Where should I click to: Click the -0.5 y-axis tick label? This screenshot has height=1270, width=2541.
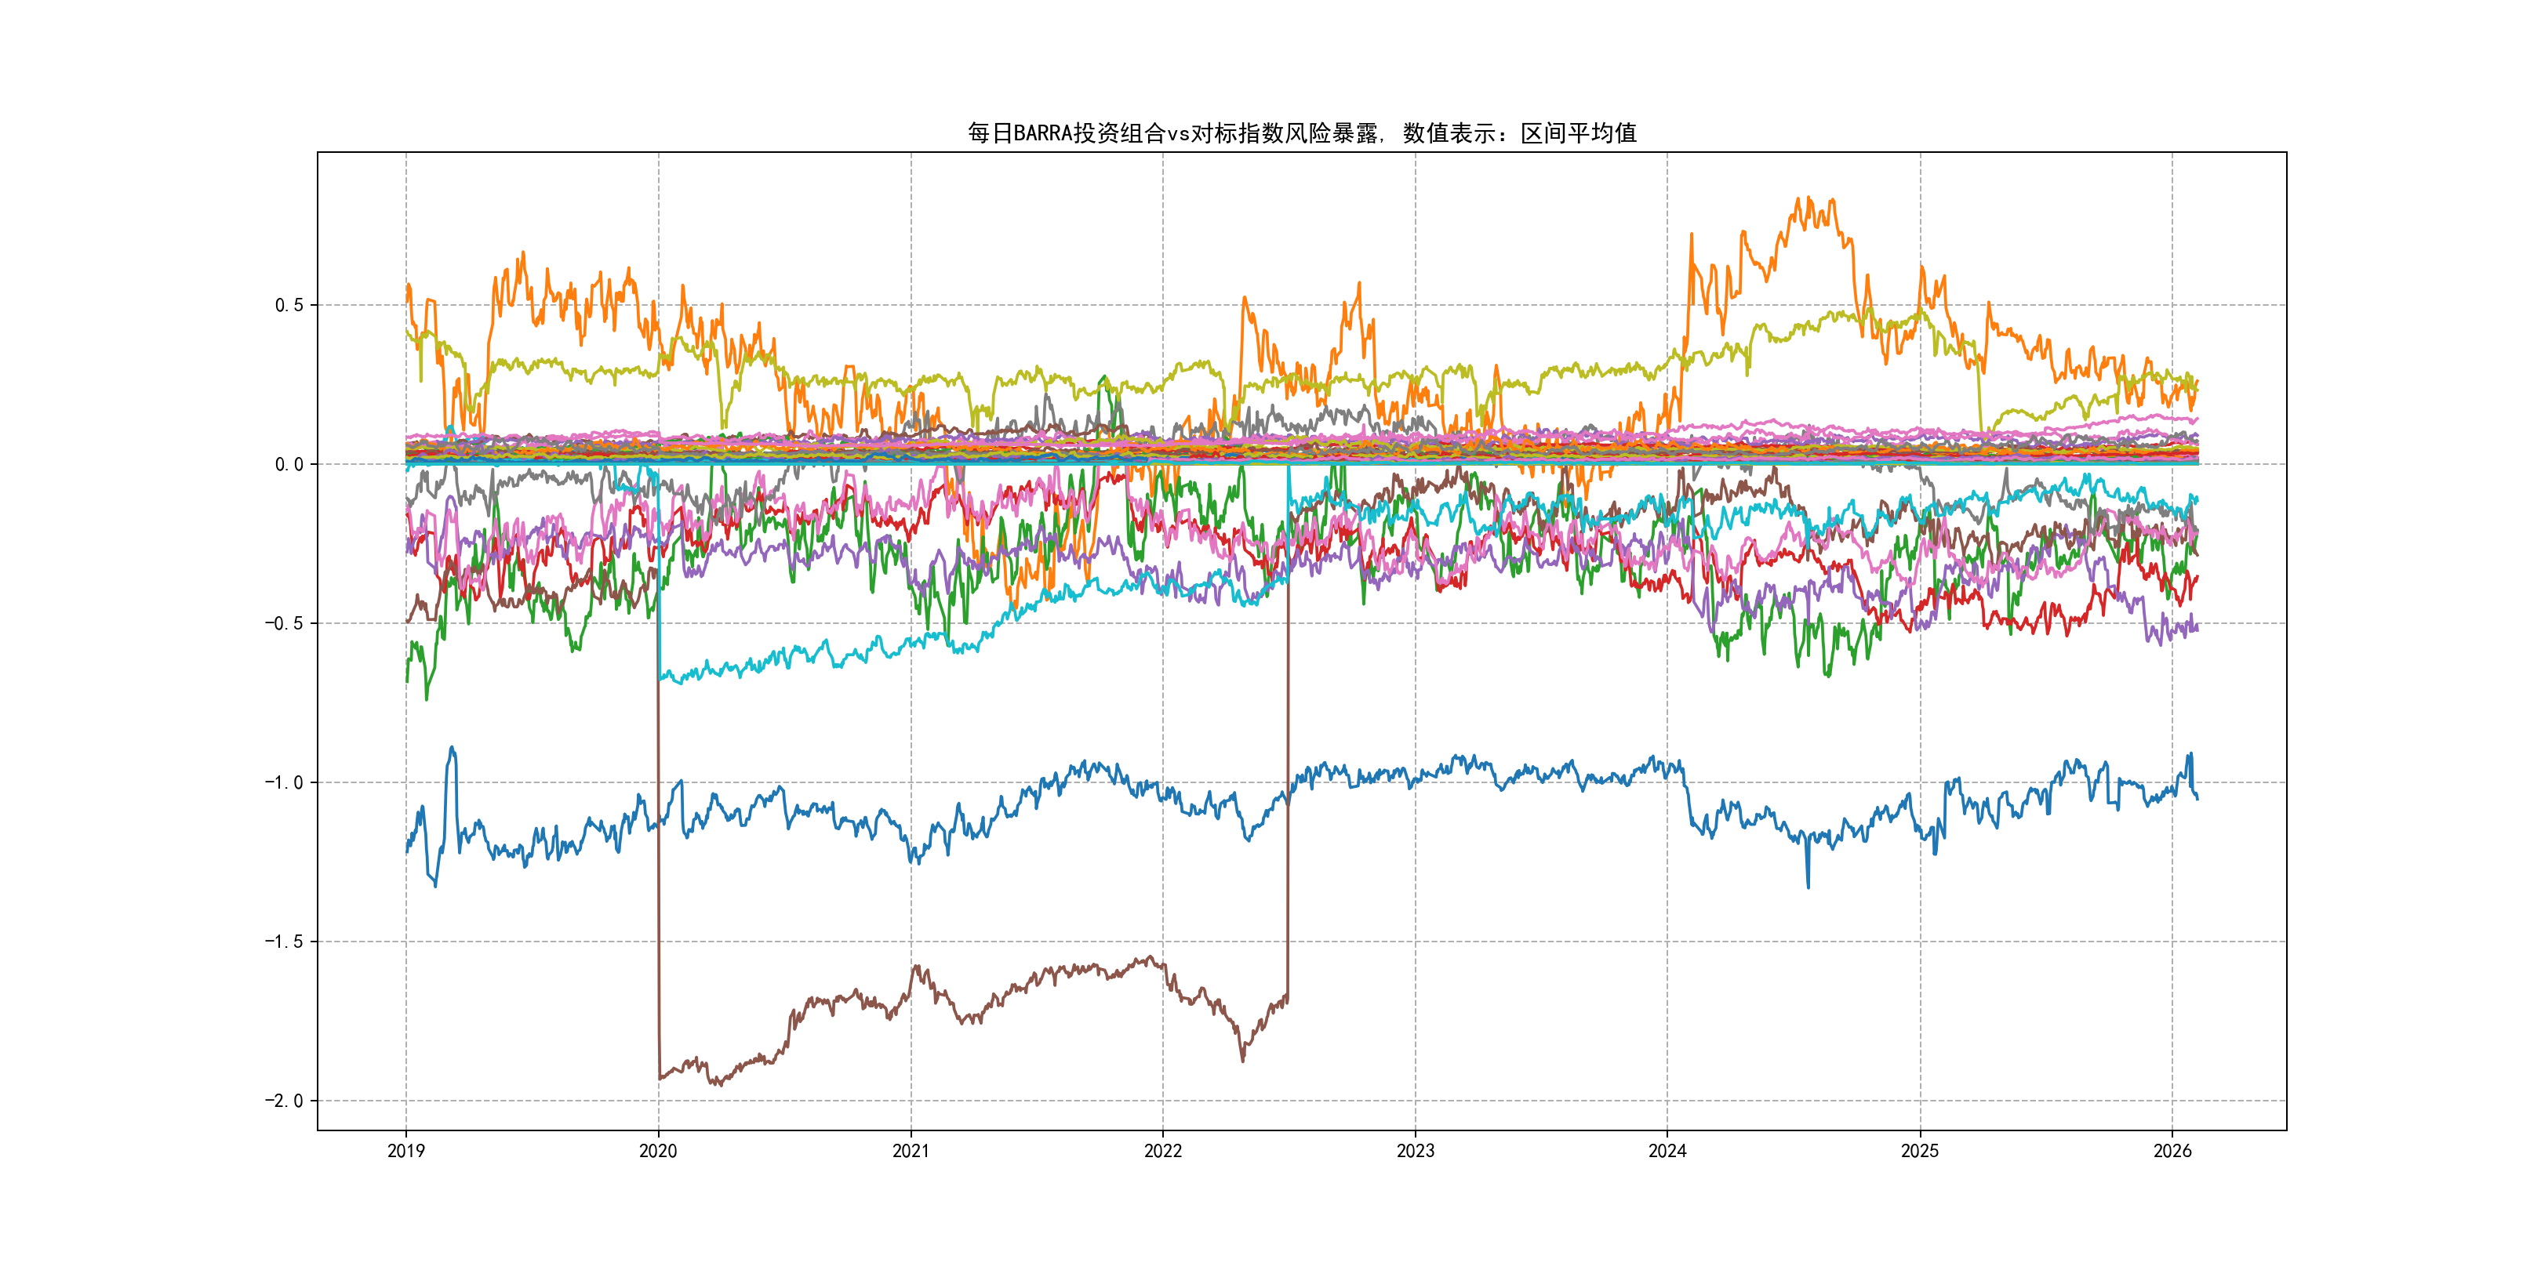coord(283,623)
